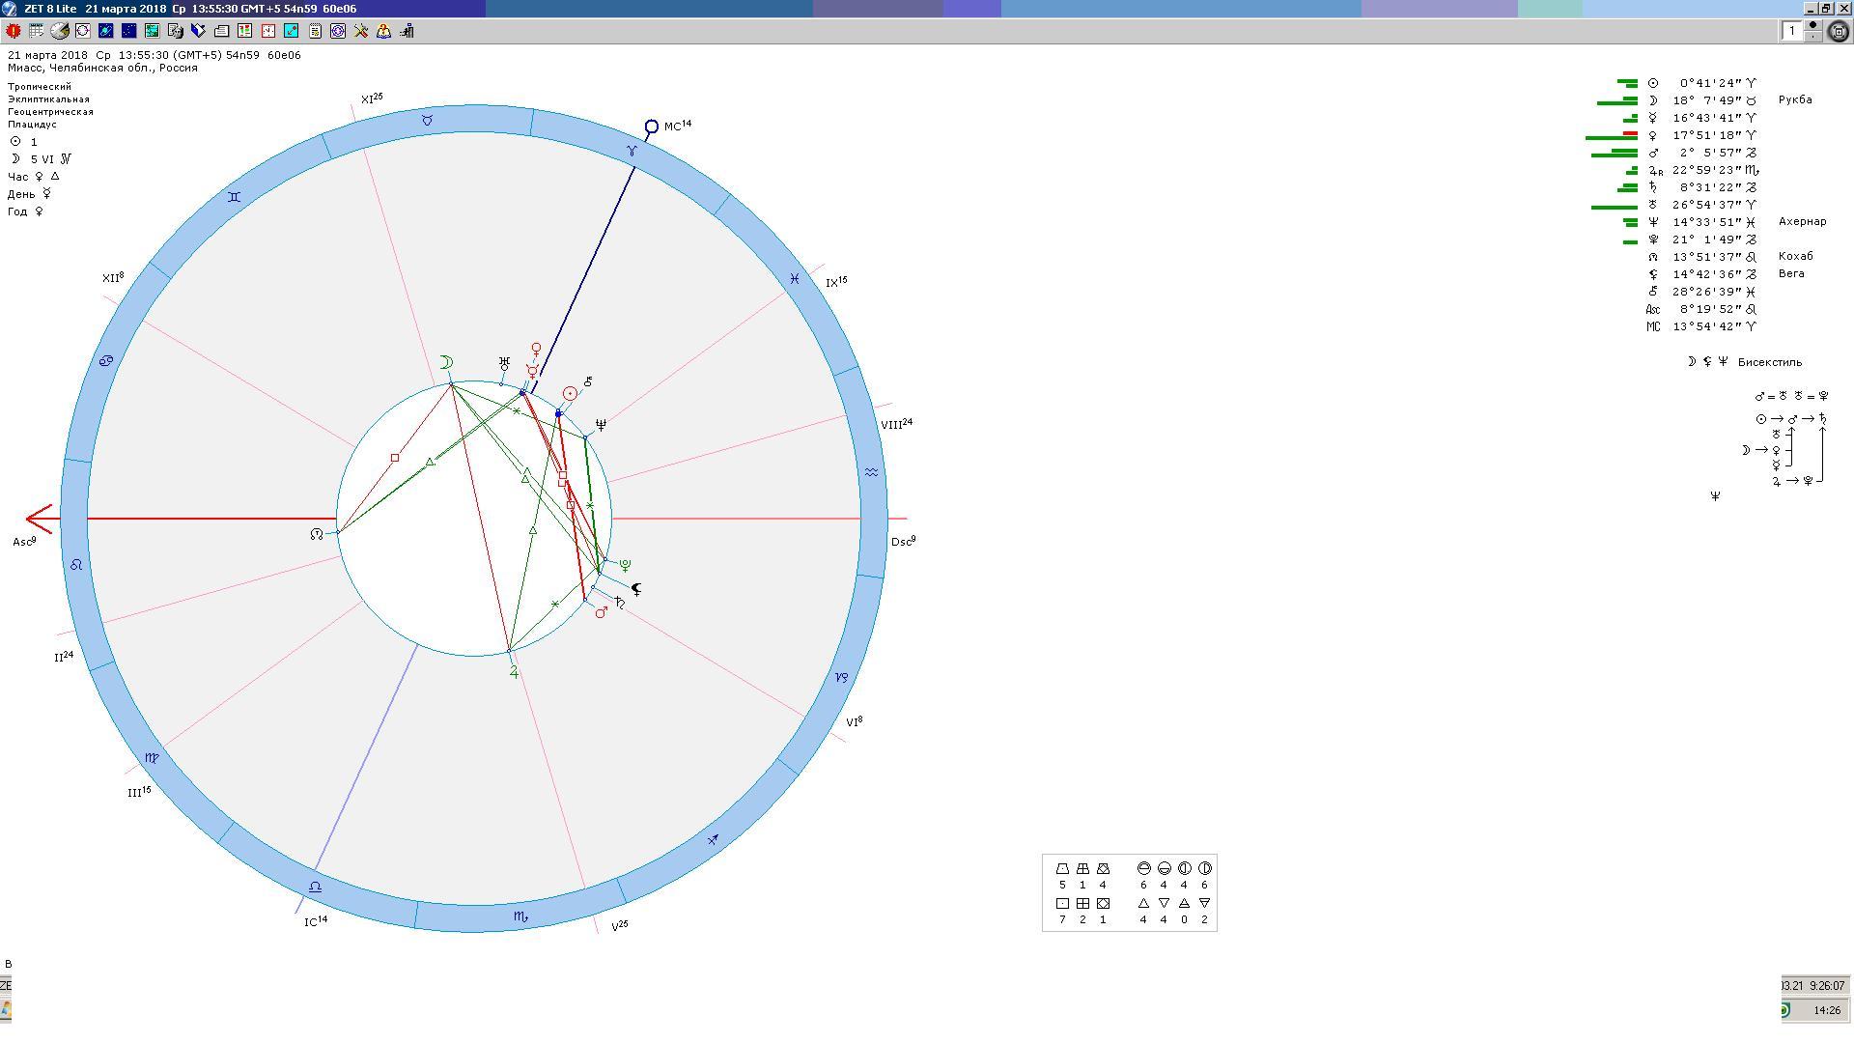Click the numeric field showing 1
This screenshot has width=1854, height=1043.
click(x=1793, y=31)
